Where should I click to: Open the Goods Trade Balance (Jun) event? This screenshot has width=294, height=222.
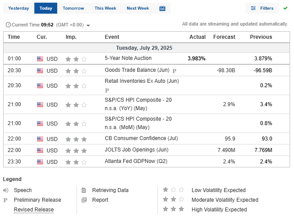click(x=137, y=70)
